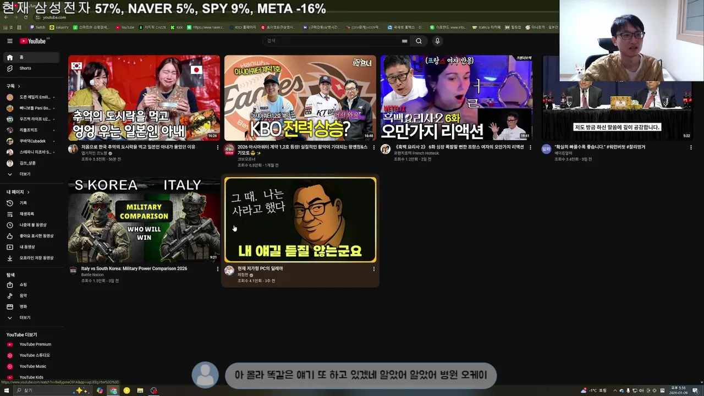Open 음악 under 탐색
Screen dimensions: 704x396
coord(32,296)
